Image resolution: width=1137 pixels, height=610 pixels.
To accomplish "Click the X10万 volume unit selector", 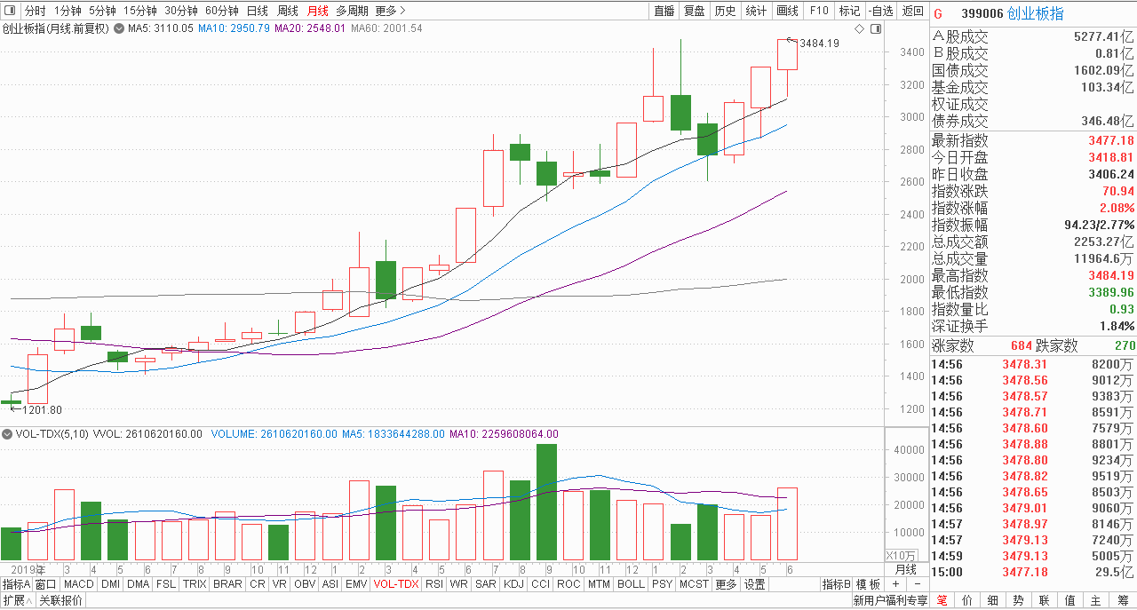I will [901, 555].
